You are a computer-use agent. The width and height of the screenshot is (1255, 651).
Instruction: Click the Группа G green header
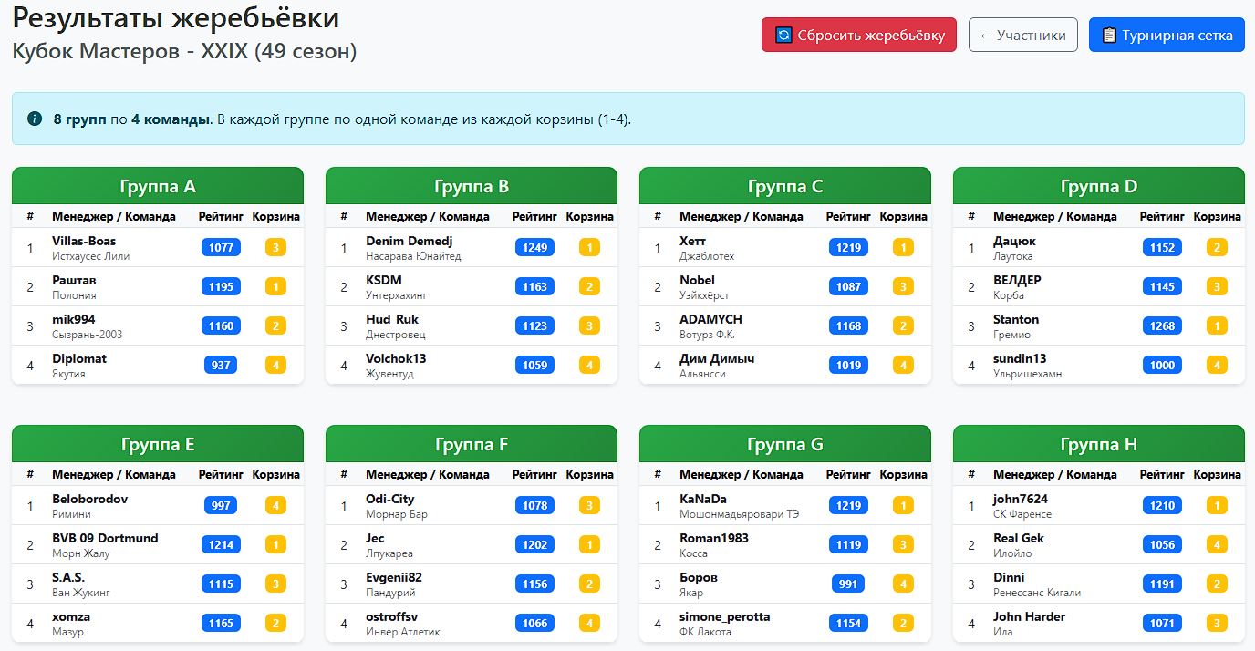click(784, 445)
